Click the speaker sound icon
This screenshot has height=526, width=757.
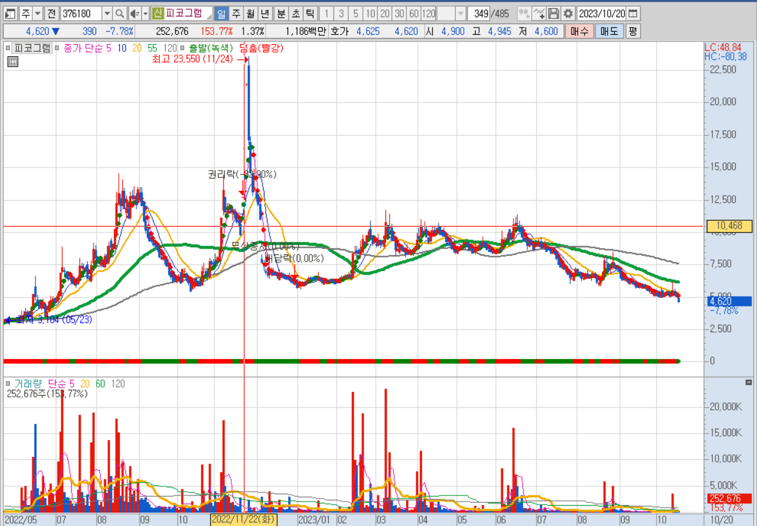135,13
